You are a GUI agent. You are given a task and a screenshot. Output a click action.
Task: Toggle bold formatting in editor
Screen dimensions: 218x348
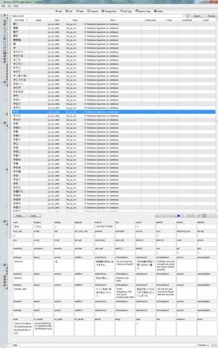pyautogui.click(x=157, y=216)
